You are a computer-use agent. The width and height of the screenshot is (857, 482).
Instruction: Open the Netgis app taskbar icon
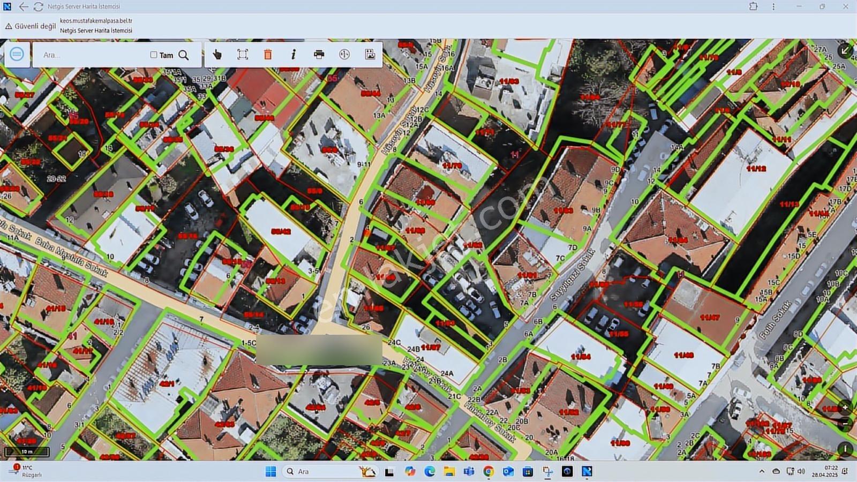pyautogui.click(x=587, y=471)
